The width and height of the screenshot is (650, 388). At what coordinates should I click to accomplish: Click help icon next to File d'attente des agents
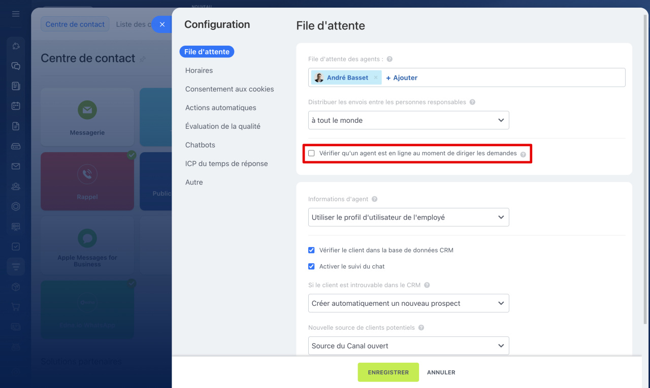(389, 59)
